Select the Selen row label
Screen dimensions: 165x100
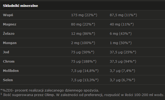(8, 80)
